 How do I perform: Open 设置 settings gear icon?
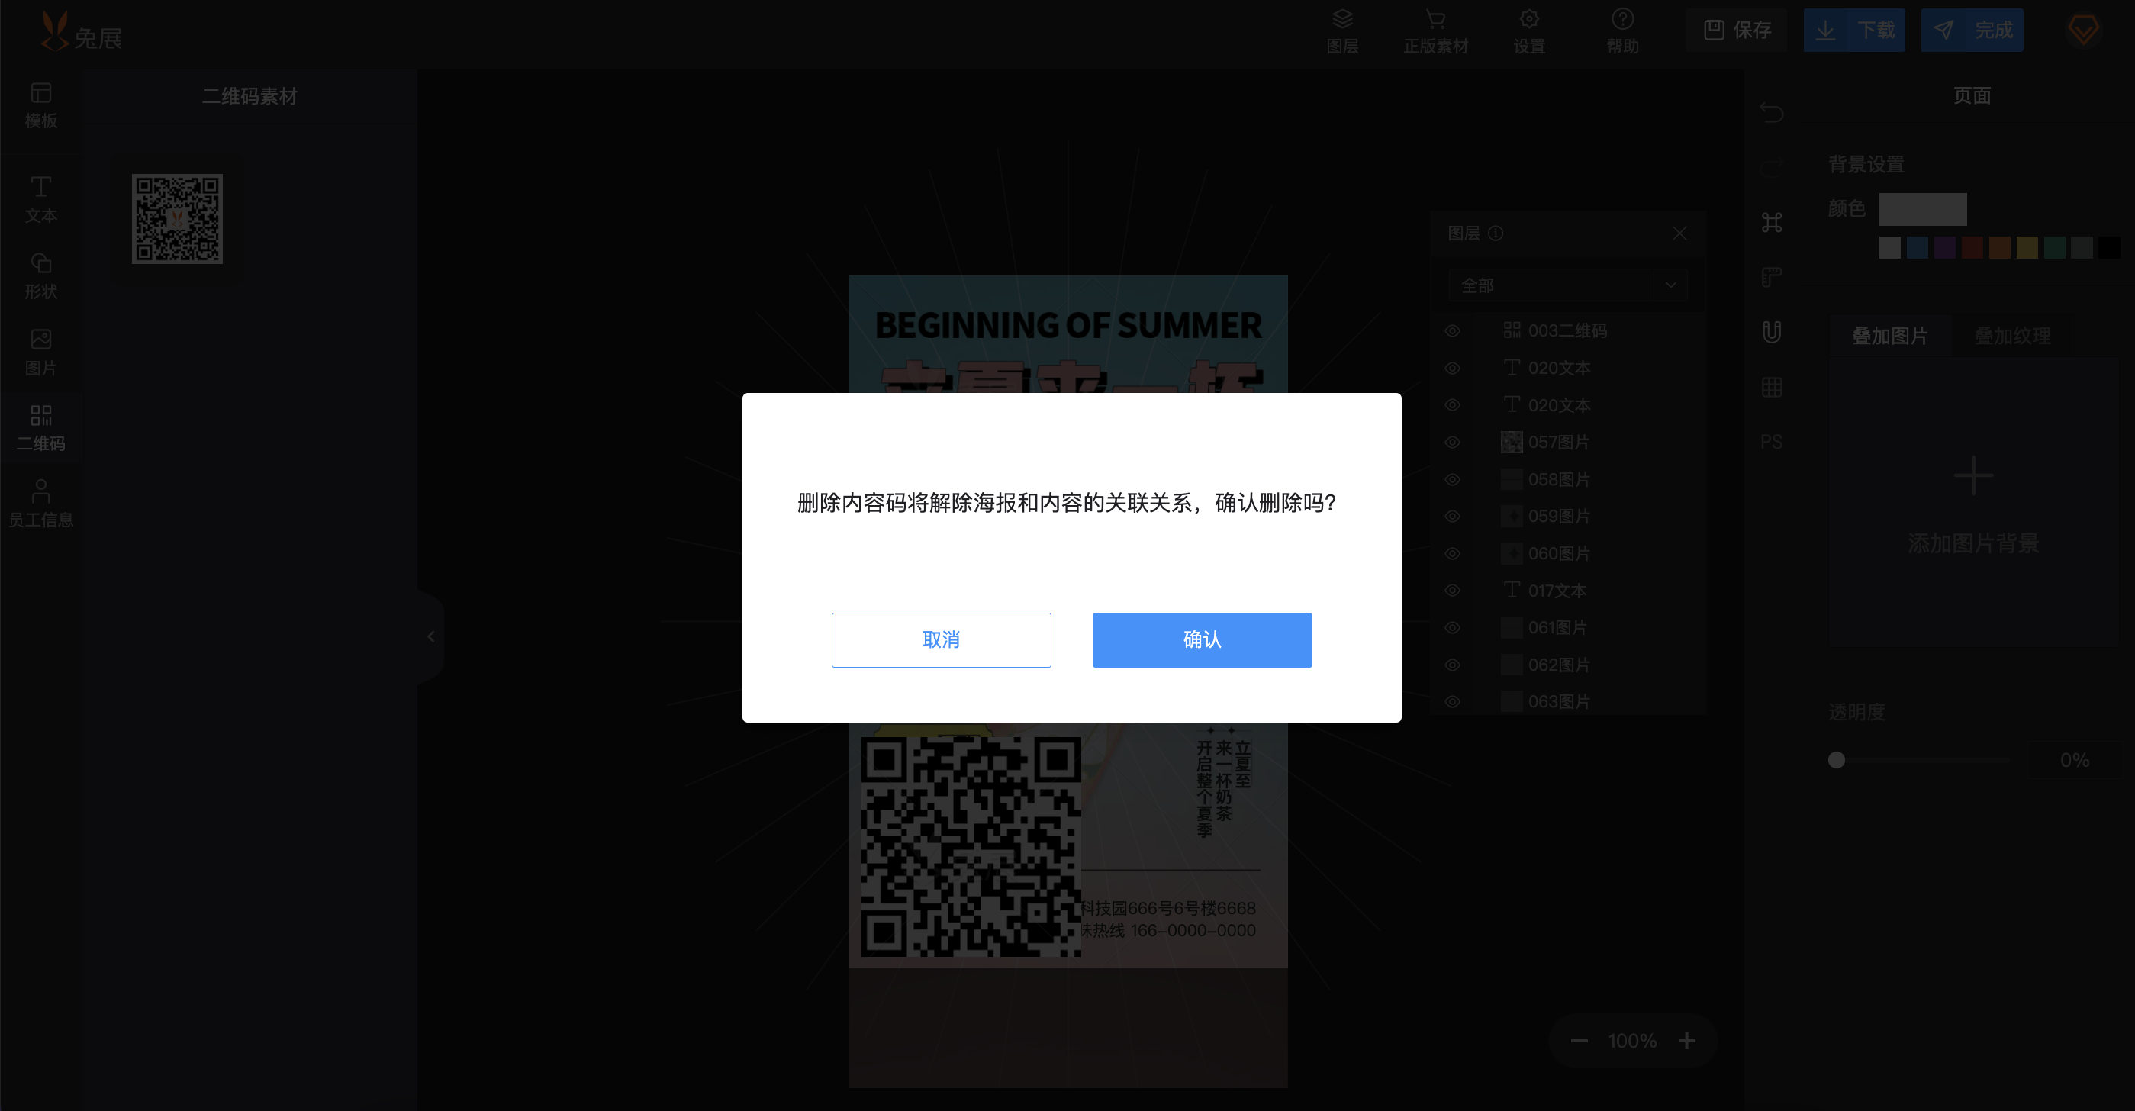[x=1529, y=31]
